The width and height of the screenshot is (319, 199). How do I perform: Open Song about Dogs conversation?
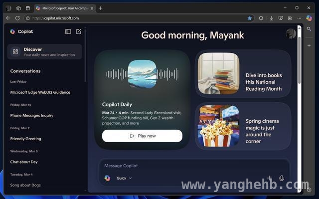[25, 185]
